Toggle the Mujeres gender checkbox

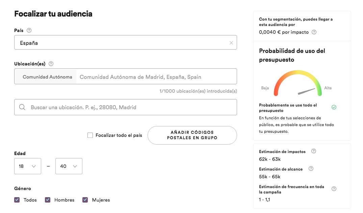coord(85,200)
